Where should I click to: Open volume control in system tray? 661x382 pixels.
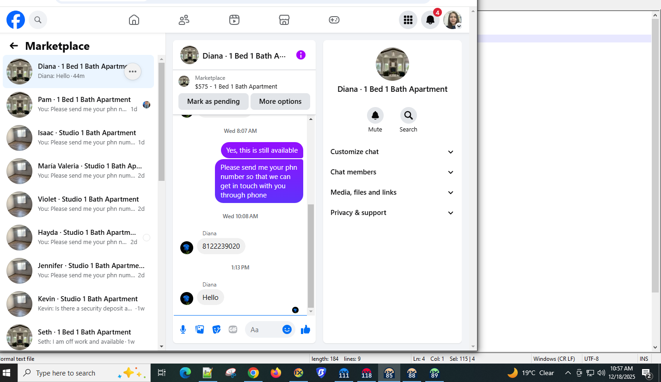(601, 373)
